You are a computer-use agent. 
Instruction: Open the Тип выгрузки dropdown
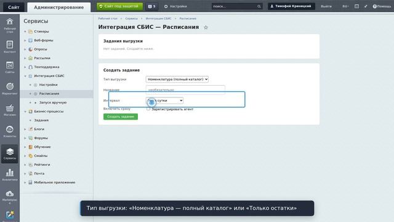177,80
